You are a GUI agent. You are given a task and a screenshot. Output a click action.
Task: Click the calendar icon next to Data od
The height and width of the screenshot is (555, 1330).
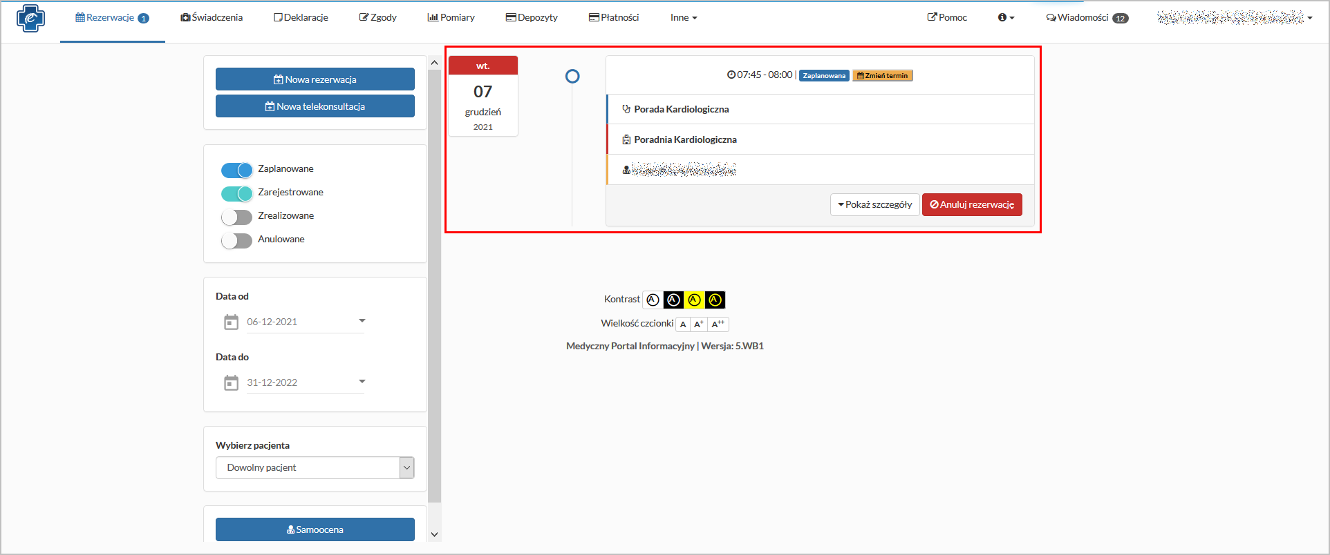231,322
